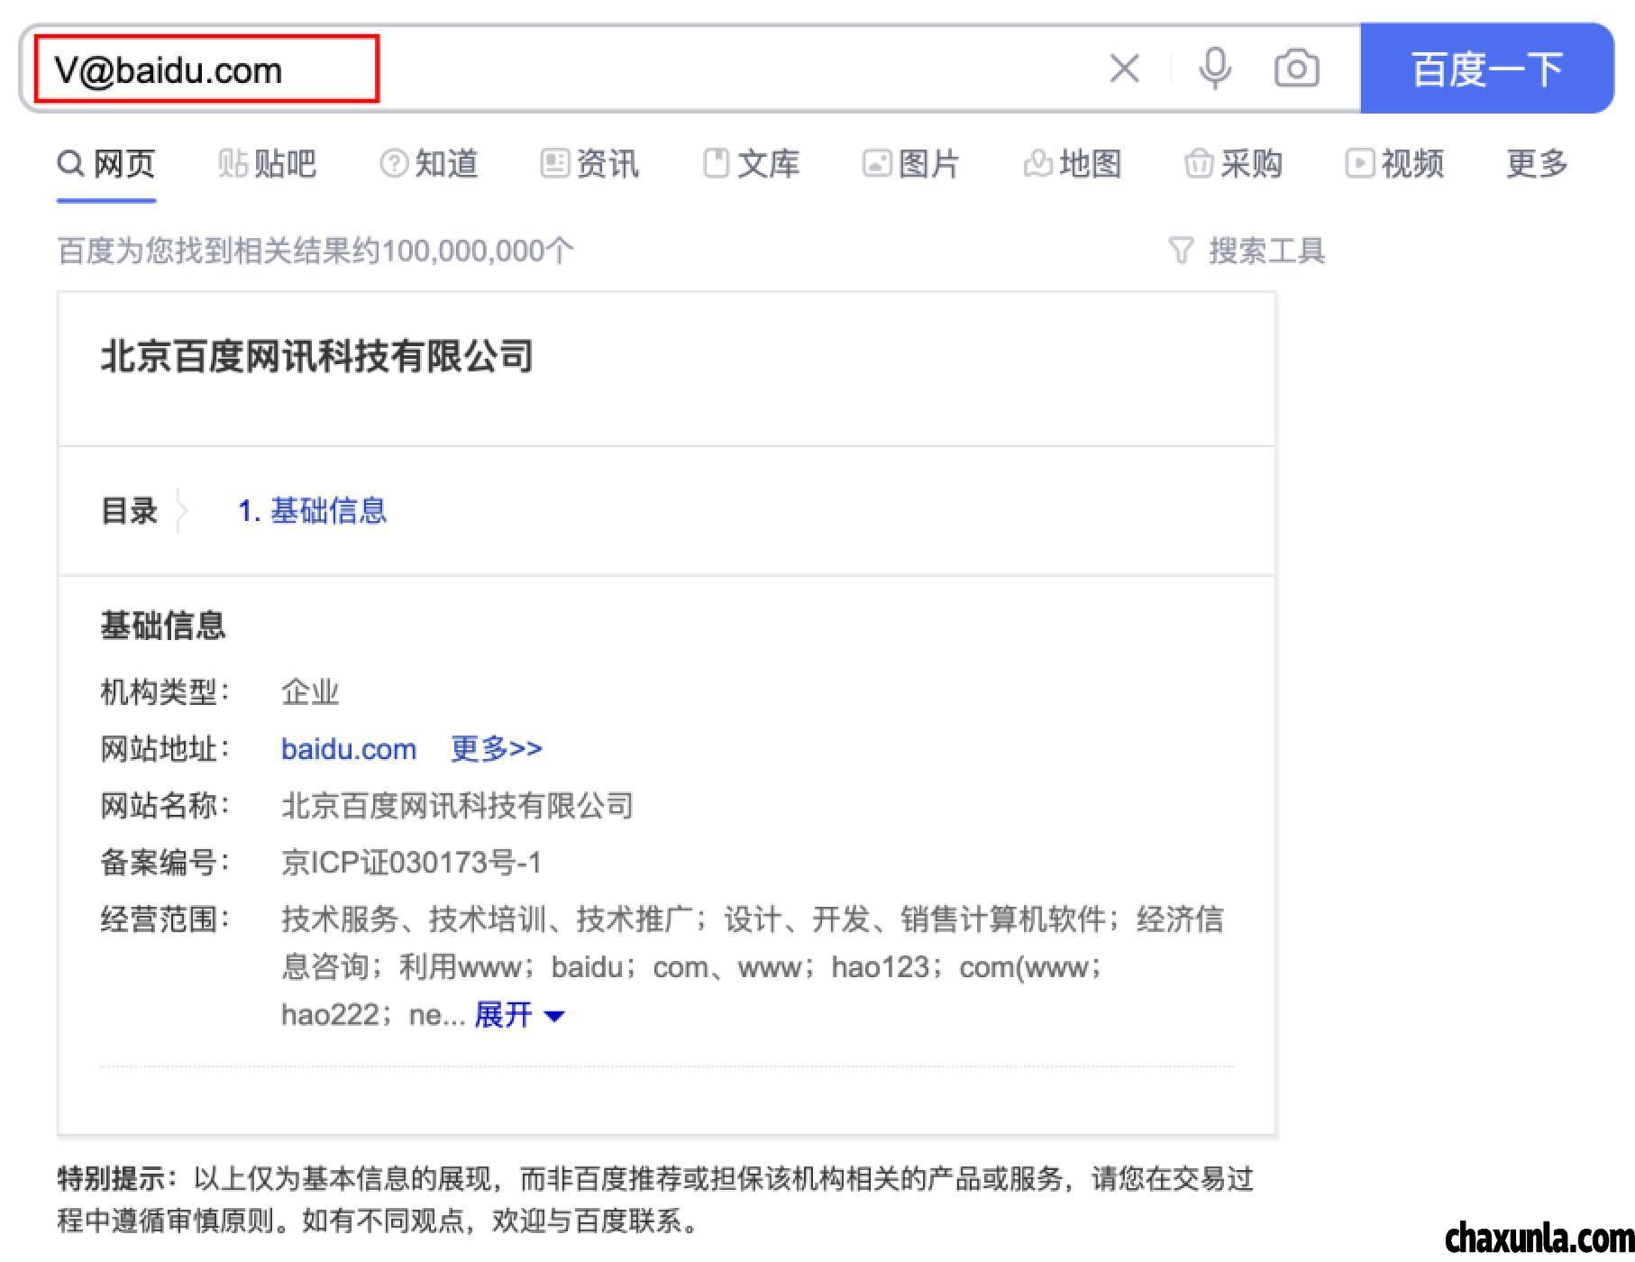The width and height of the screenshot is (1635, 1262).
Task: Select the 知道 category icon
Action: pyautogui.click(x=393, y=163)
